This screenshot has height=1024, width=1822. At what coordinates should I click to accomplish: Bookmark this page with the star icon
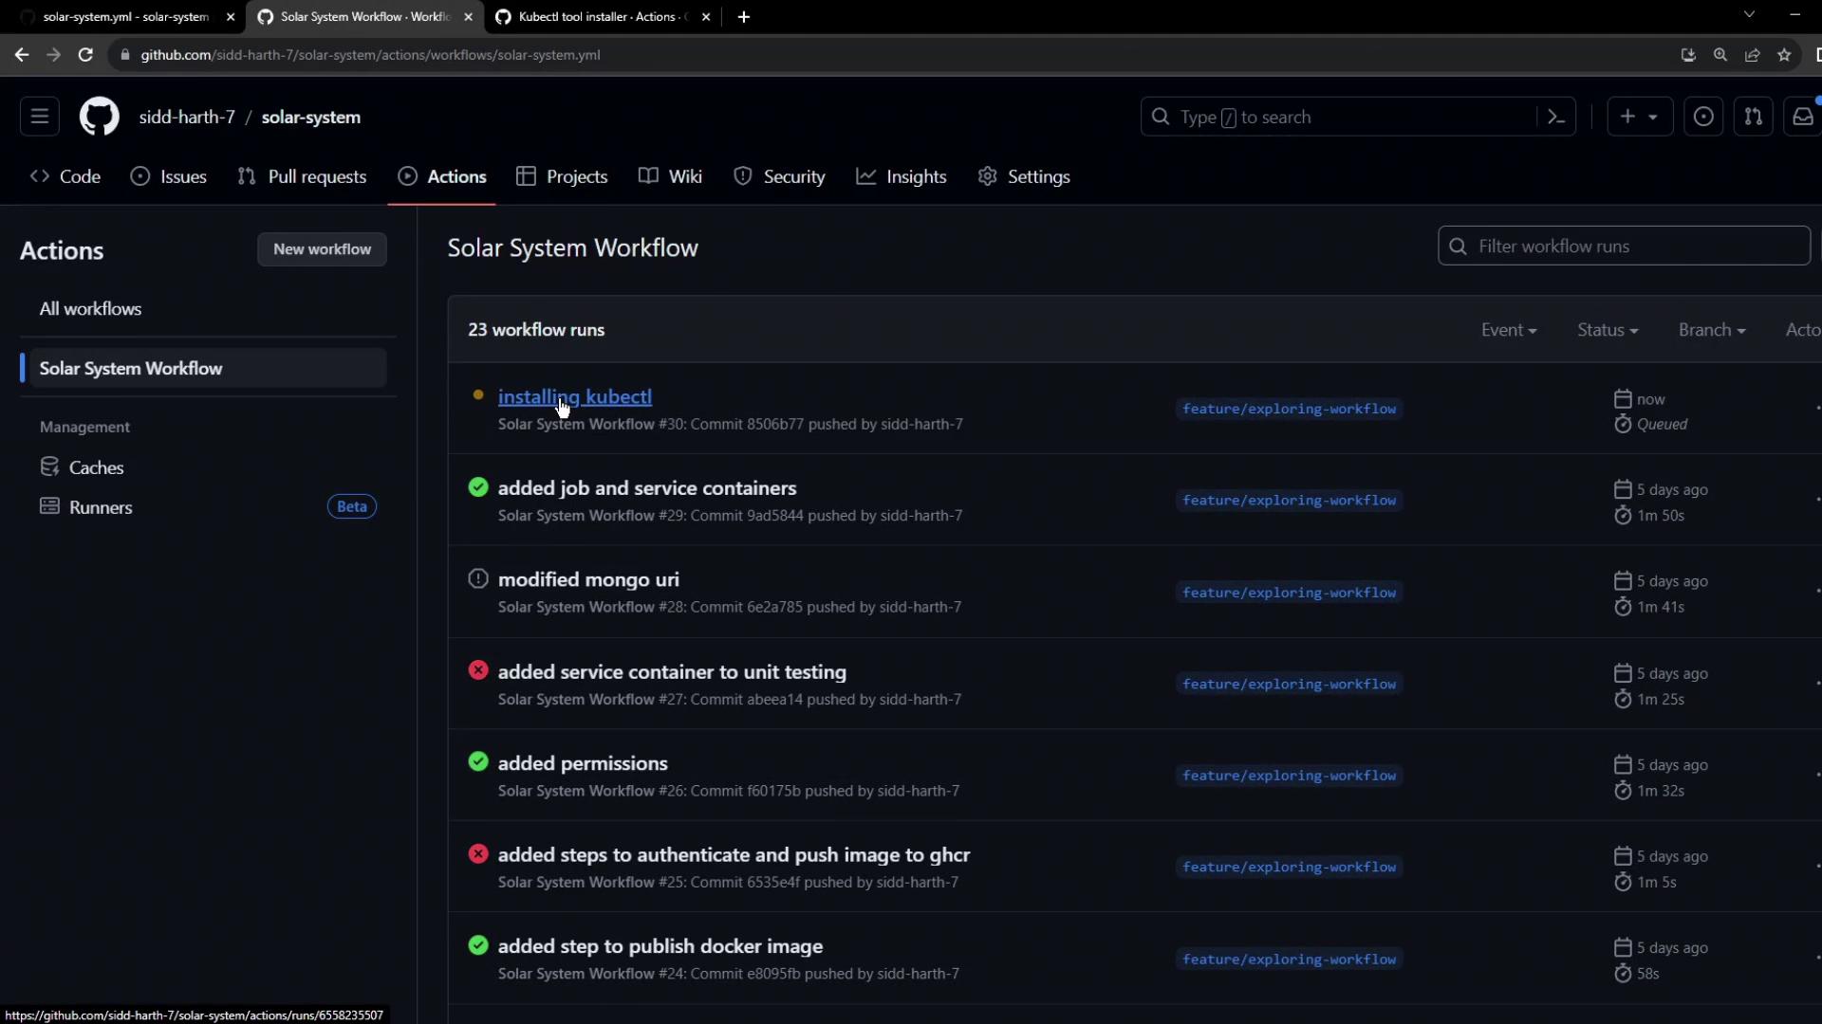pos(1784,55)
